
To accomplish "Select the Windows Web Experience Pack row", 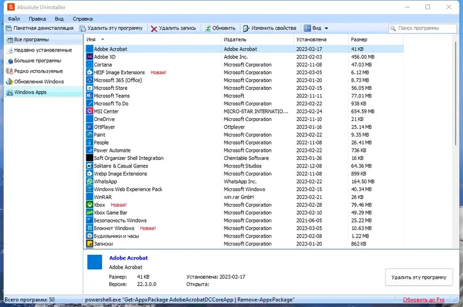I will (244, 189).
